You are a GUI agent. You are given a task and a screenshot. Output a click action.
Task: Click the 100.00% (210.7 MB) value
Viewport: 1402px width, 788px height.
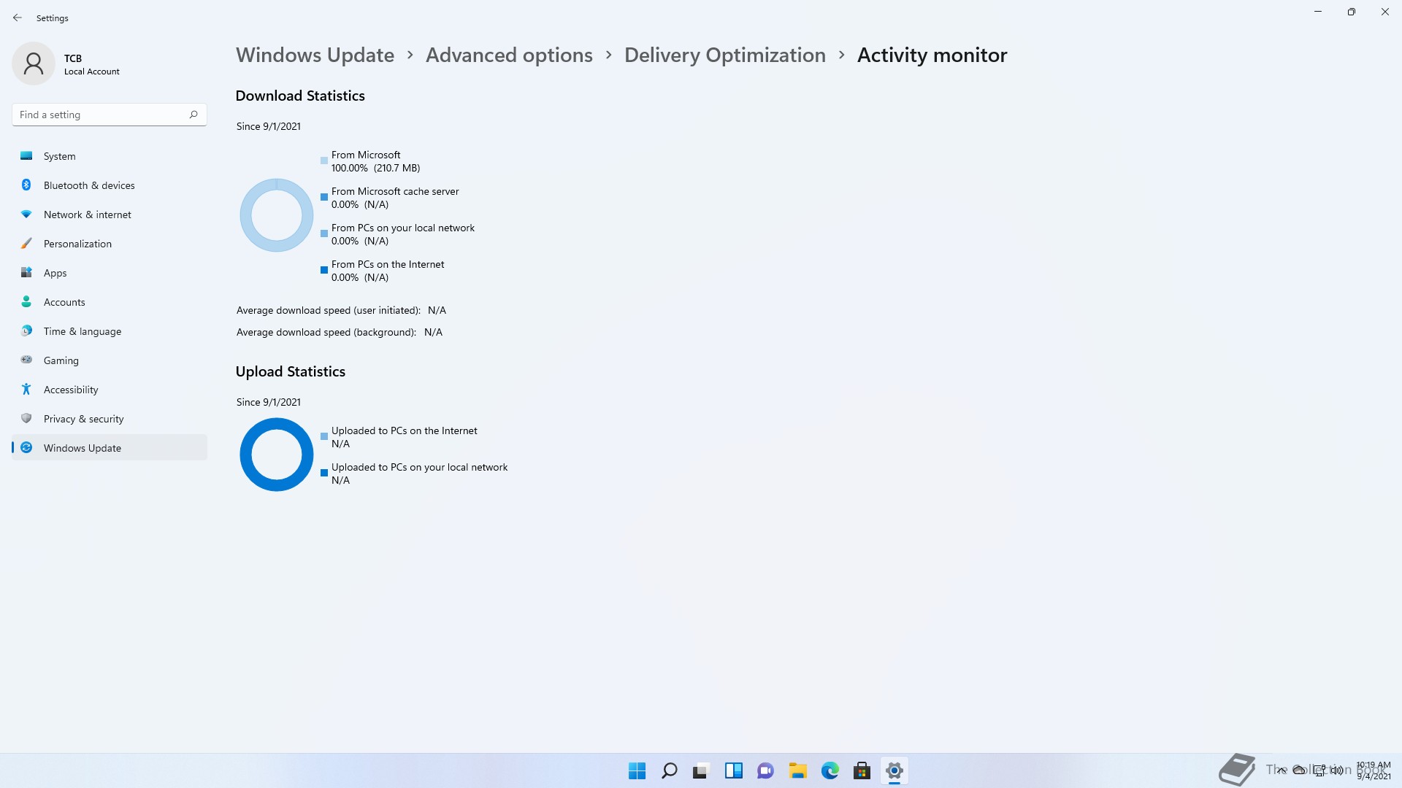point(375,168)
